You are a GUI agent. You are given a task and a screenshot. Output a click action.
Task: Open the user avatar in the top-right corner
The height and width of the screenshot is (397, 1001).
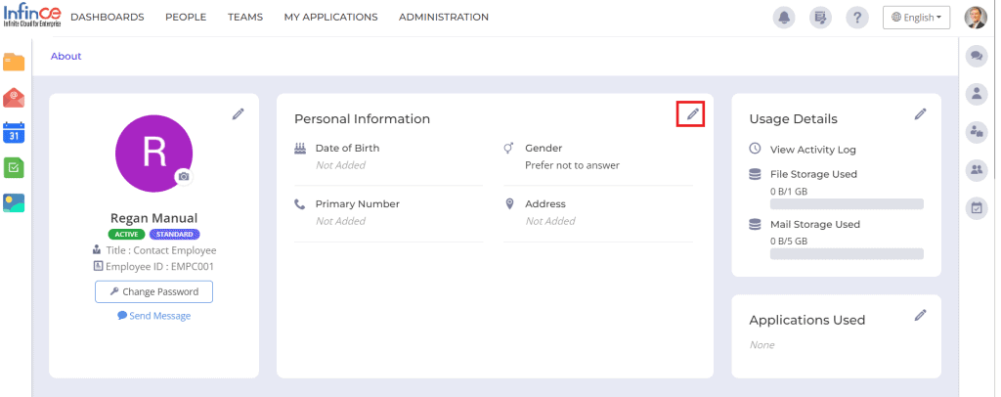click(x=975, y=18)
